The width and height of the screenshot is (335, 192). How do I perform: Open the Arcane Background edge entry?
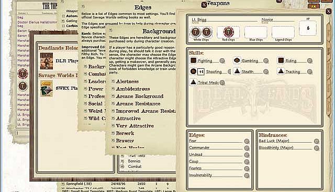(140, 96)
